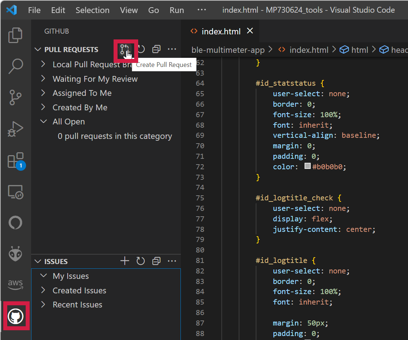Close the index.html editor tab
Viewport: 408px width, 340px height.
click(x=250, y=31)
